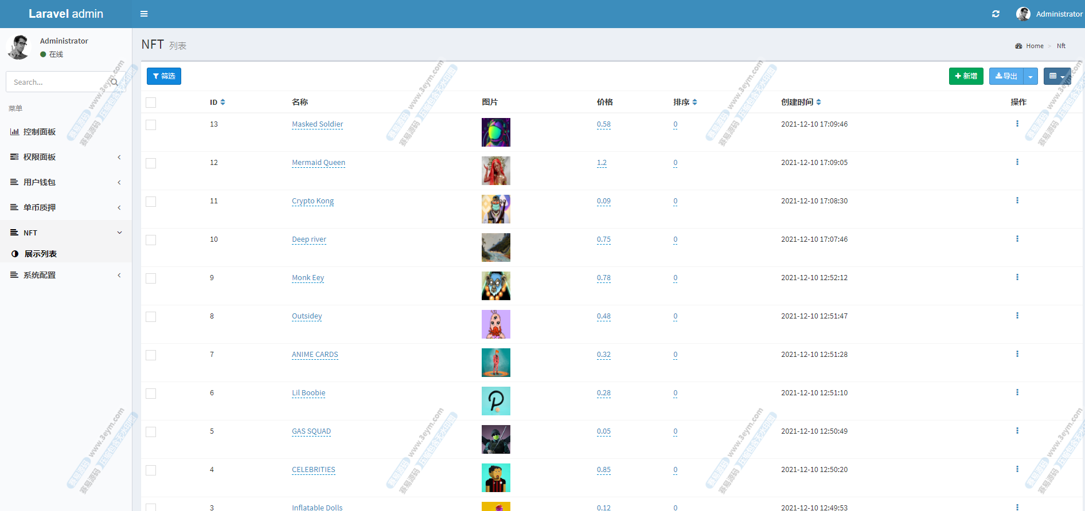
Task: Toggle the hamburger sidebar menu icon
Action: click(x=144, y=14)
